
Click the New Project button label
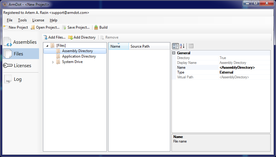click(x=18, y=27)
